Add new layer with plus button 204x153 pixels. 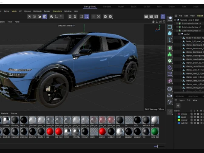[x=178, y=106]
